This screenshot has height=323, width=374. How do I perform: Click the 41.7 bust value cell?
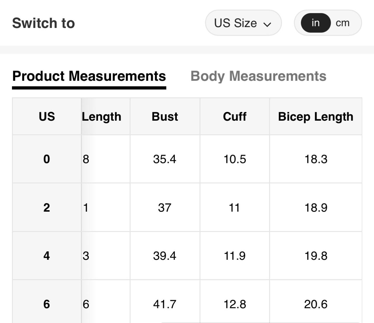(x=165, y=304)
